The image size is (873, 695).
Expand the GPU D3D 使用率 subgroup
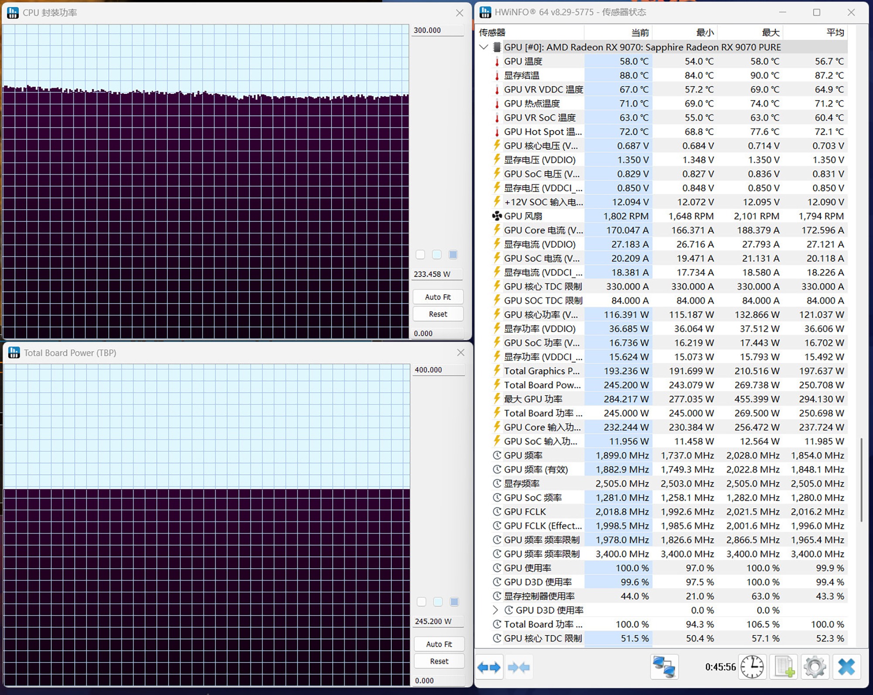point(496,610)
